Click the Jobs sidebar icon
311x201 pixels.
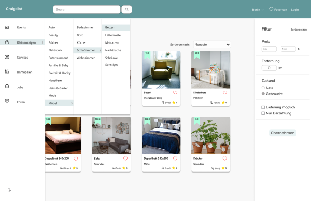[7, 87]
